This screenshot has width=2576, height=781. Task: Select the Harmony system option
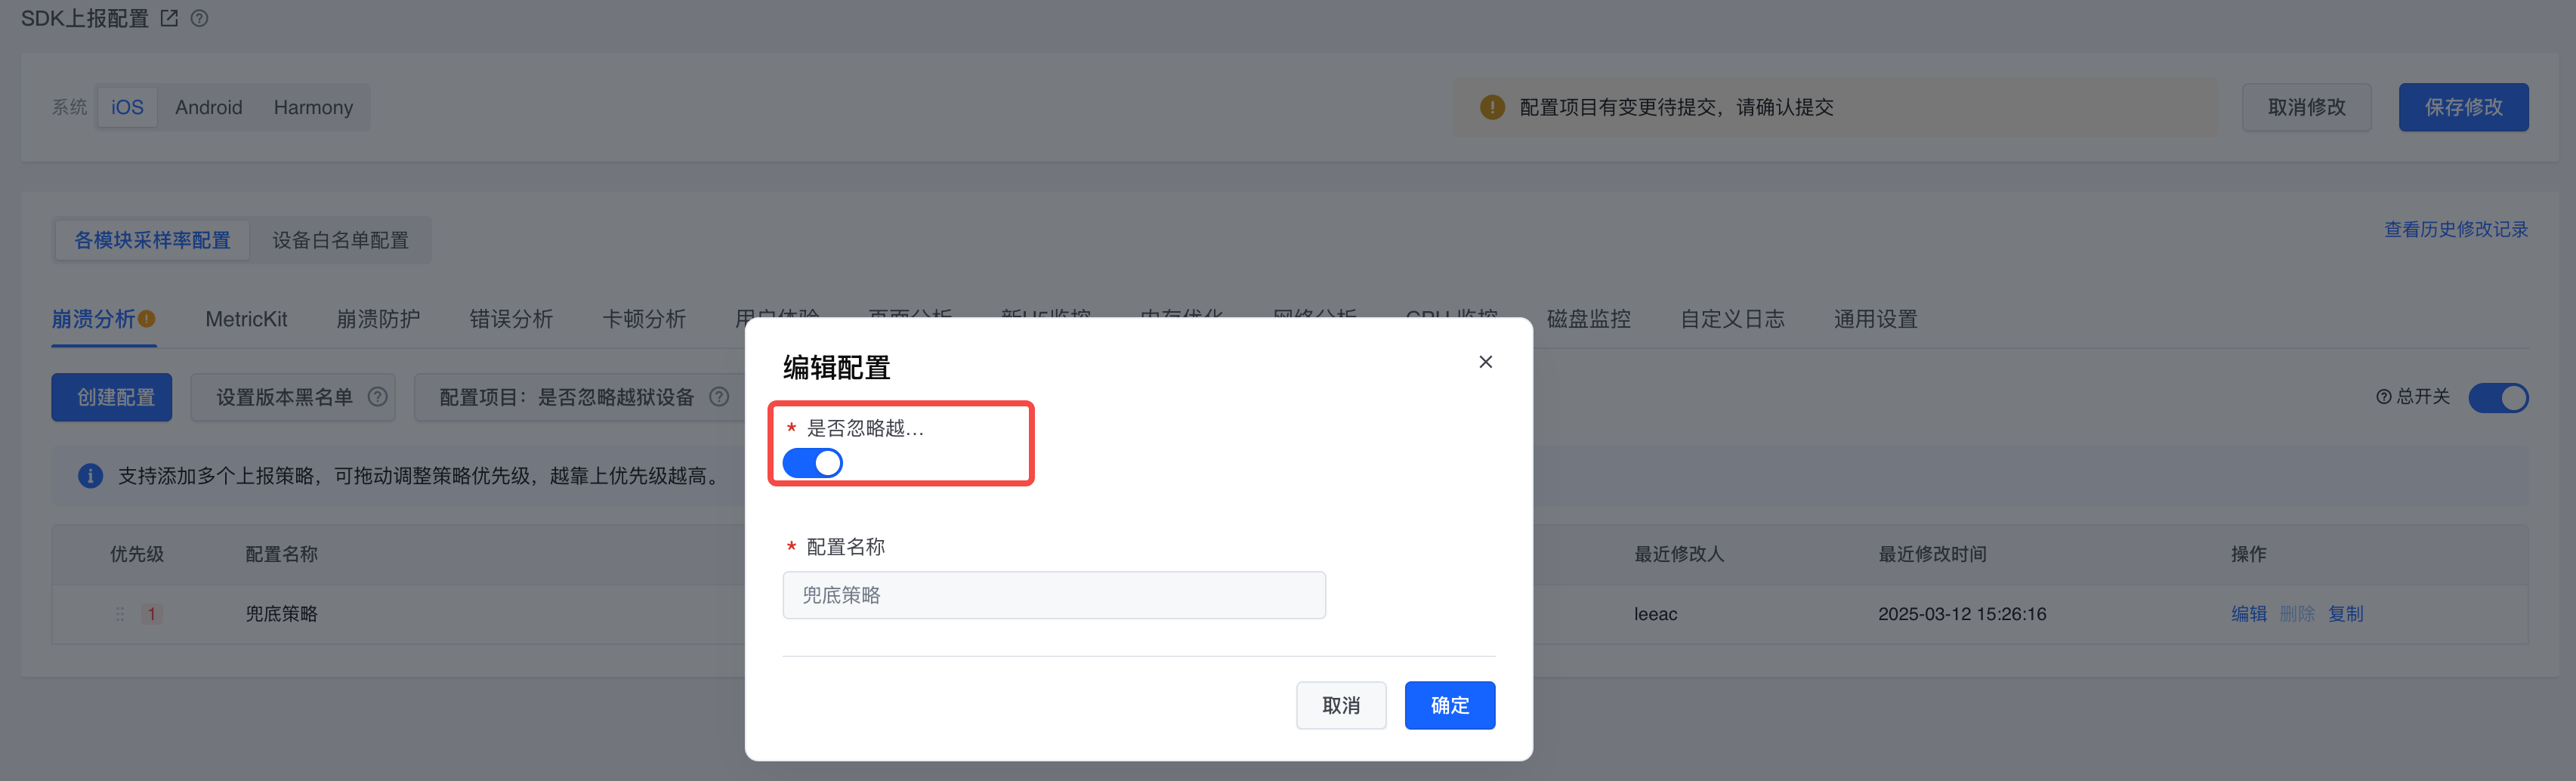[313, 107]
